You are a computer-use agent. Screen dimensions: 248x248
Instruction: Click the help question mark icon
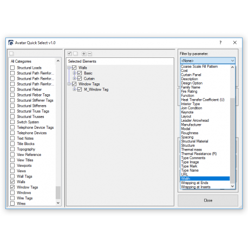point(220,43)
